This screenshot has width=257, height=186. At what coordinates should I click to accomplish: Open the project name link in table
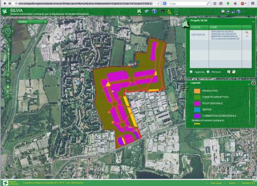[225, 35]
